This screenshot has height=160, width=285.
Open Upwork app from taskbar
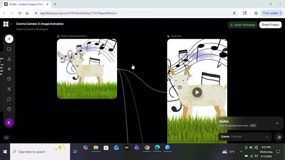(x=126, y=148)
